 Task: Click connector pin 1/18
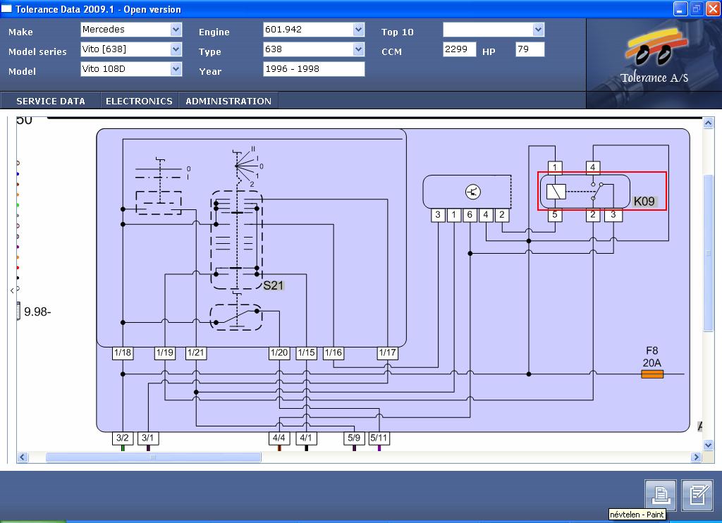pyautogui.click(x=123, y=353)
